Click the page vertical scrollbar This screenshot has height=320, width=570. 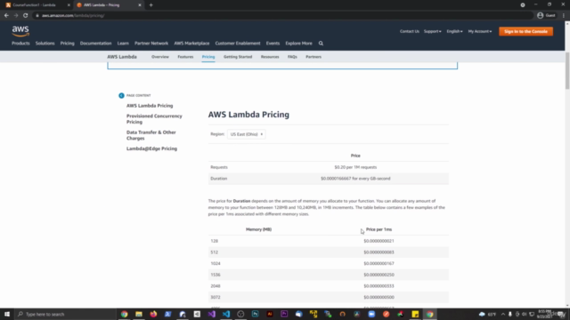(x=567, y=71)
